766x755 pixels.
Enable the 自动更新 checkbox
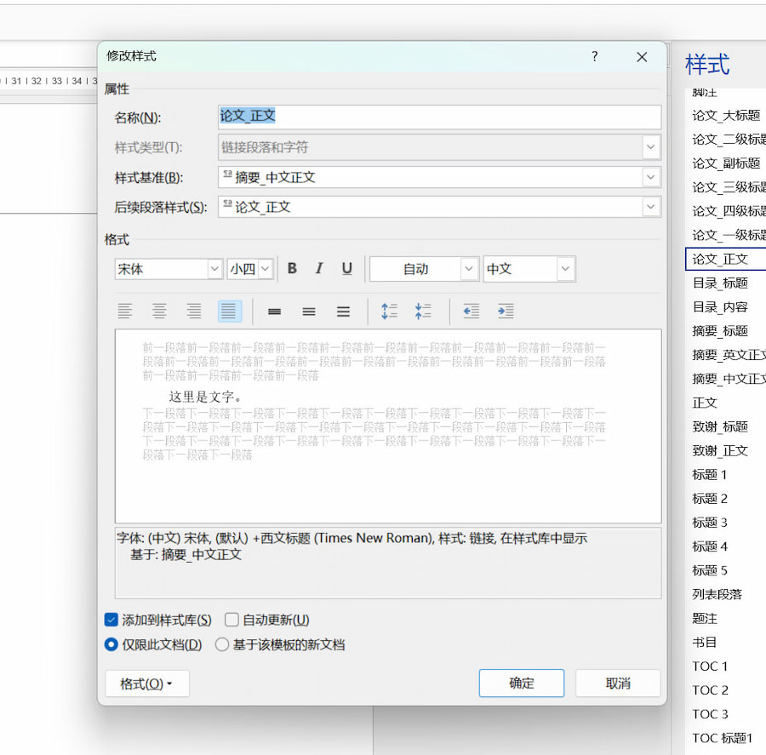click(x=231, y=620)
